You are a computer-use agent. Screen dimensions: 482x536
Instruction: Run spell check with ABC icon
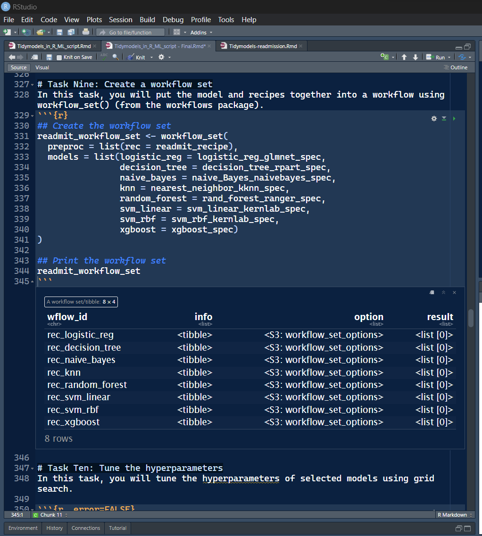104,57
